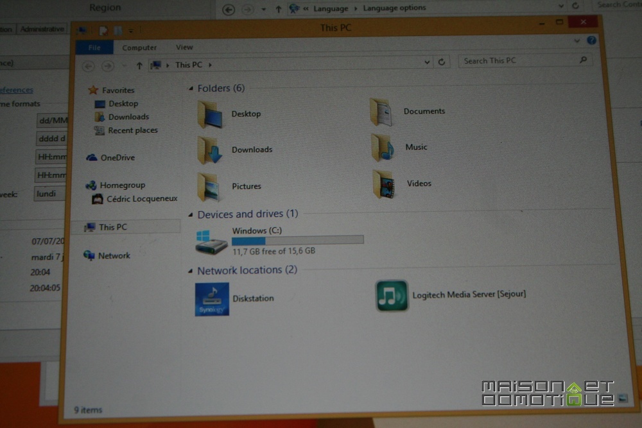Image resolution: width=642 pixels, height=428 pixels.
Task: Collapse the Devices and drives (1) group
Action: (191, 214)
